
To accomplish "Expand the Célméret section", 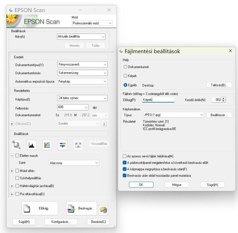I will pyautogui.click(x=12, y=124).
